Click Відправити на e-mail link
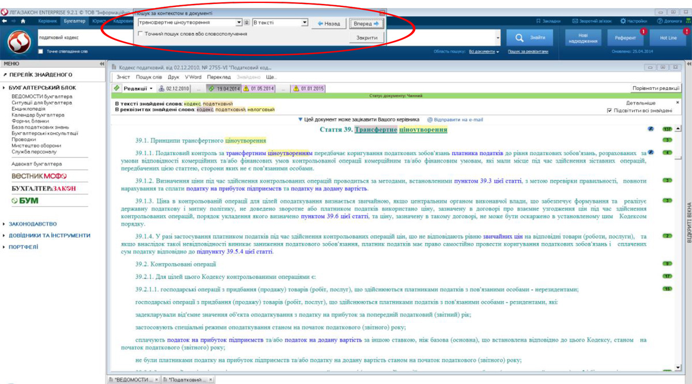 pyautogui.click(x=455, y=119)
